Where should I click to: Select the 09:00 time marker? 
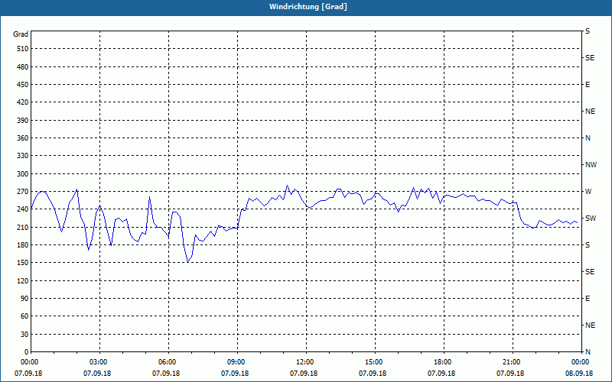click(236, 362)
